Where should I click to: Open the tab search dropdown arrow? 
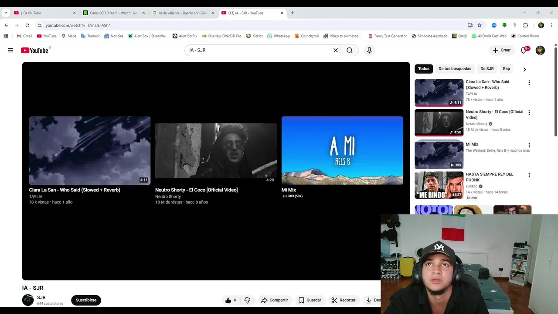point(6,13)
